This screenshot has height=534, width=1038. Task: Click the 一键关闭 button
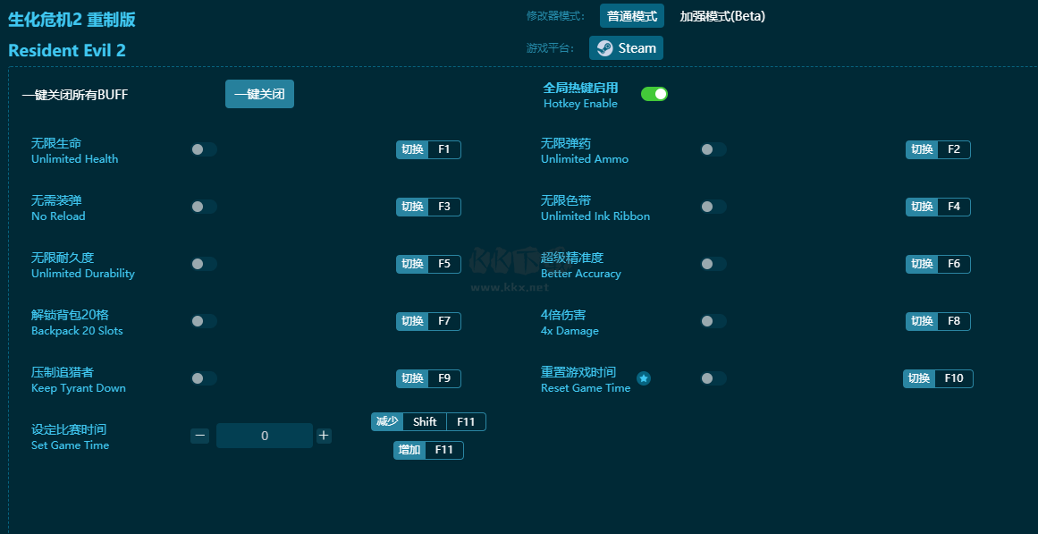tap(259, 94)
